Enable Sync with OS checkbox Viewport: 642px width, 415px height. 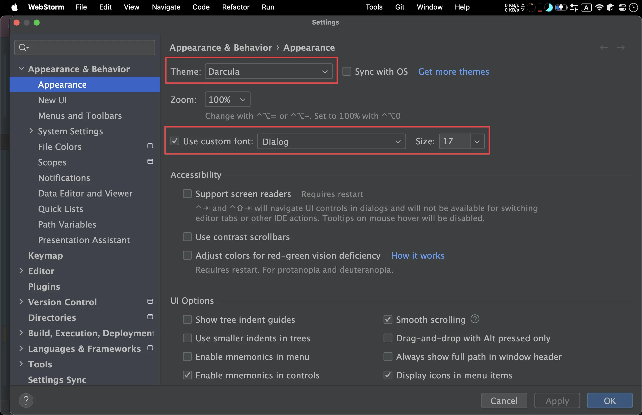click(347, 71)
